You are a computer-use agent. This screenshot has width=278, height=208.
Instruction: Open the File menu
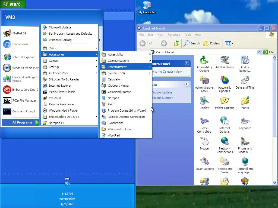(141, 35)
